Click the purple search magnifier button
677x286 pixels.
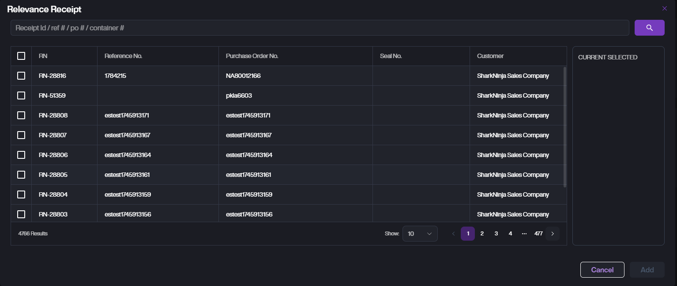649,28
